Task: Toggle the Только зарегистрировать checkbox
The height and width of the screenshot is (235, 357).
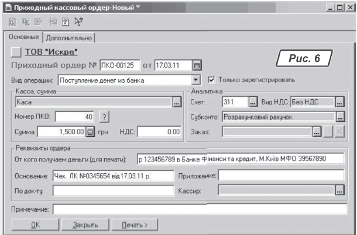Action: (212, 80)
